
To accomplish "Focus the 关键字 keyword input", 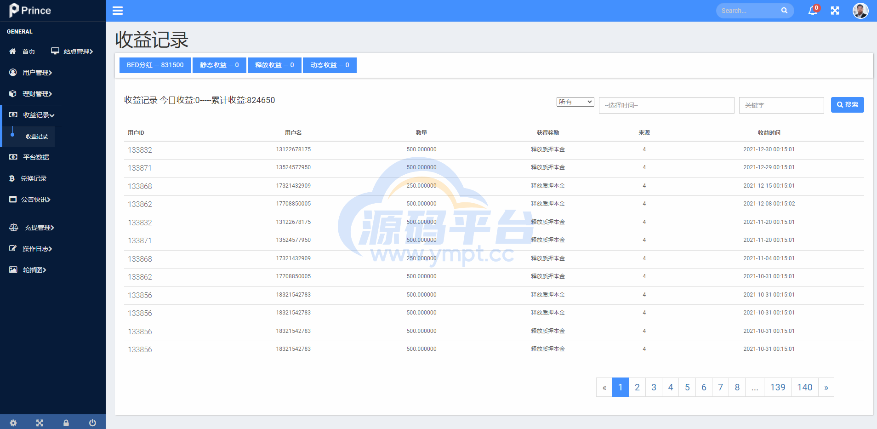I will [x=781, y=105].
